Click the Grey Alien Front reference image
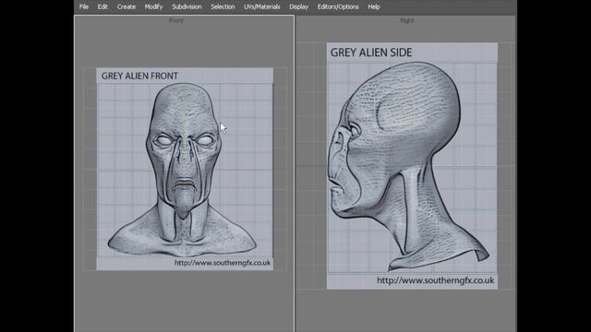This screenshot has width=591, height=332. pyautogui.click(x=185, y=169)
